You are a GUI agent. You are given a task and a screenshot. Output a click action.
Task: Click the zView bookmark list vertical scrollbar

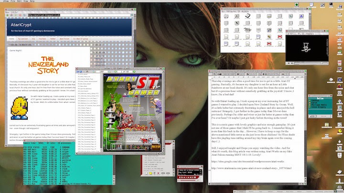click(101, 113)
